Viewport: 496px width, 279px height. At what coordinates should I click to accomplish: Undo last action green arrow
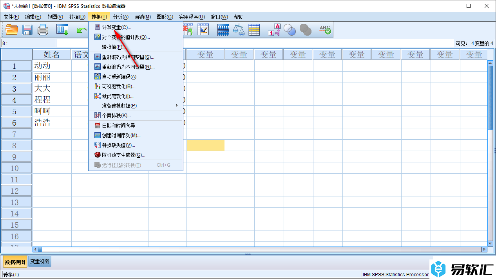click(x=81, y=30)
